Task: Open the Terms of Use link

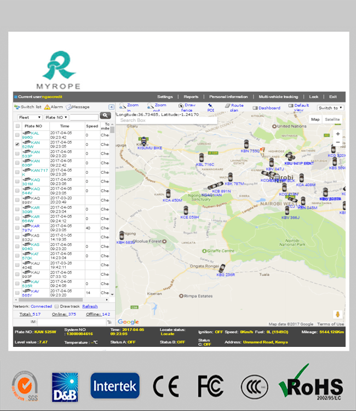Action: pyautogui.click(x=330, y=324)
